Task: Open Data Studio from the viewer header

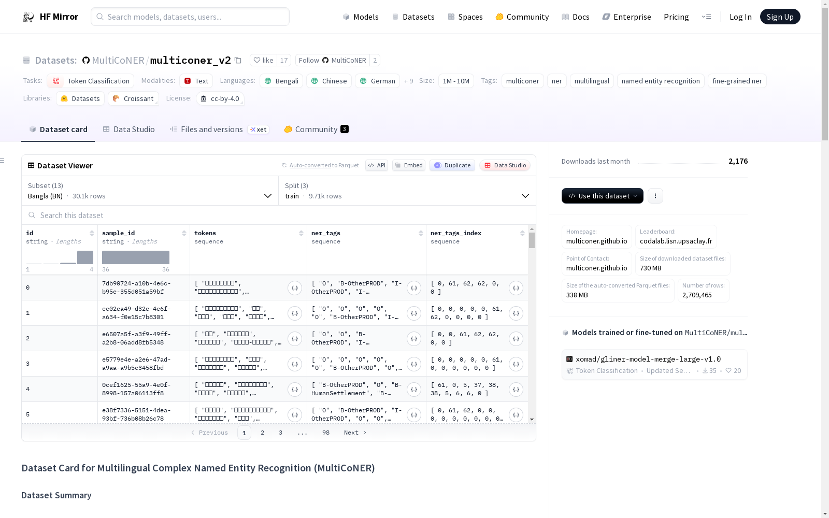Action: pyautogui.click(x=505, y=165)
